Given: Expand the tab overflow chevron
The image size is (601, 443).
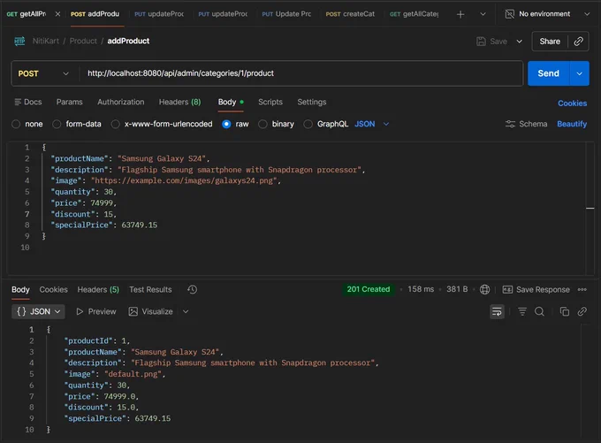Looking at the screenshot, I should [483, 14].
